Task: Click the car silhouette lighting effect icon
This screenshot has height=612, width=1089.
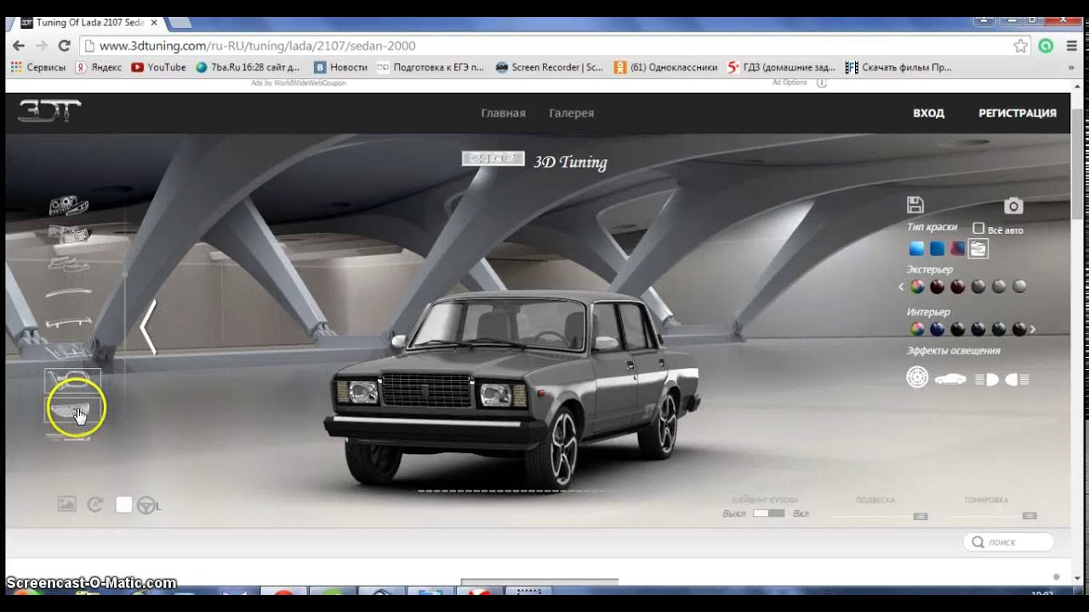Action: [950, 379]
